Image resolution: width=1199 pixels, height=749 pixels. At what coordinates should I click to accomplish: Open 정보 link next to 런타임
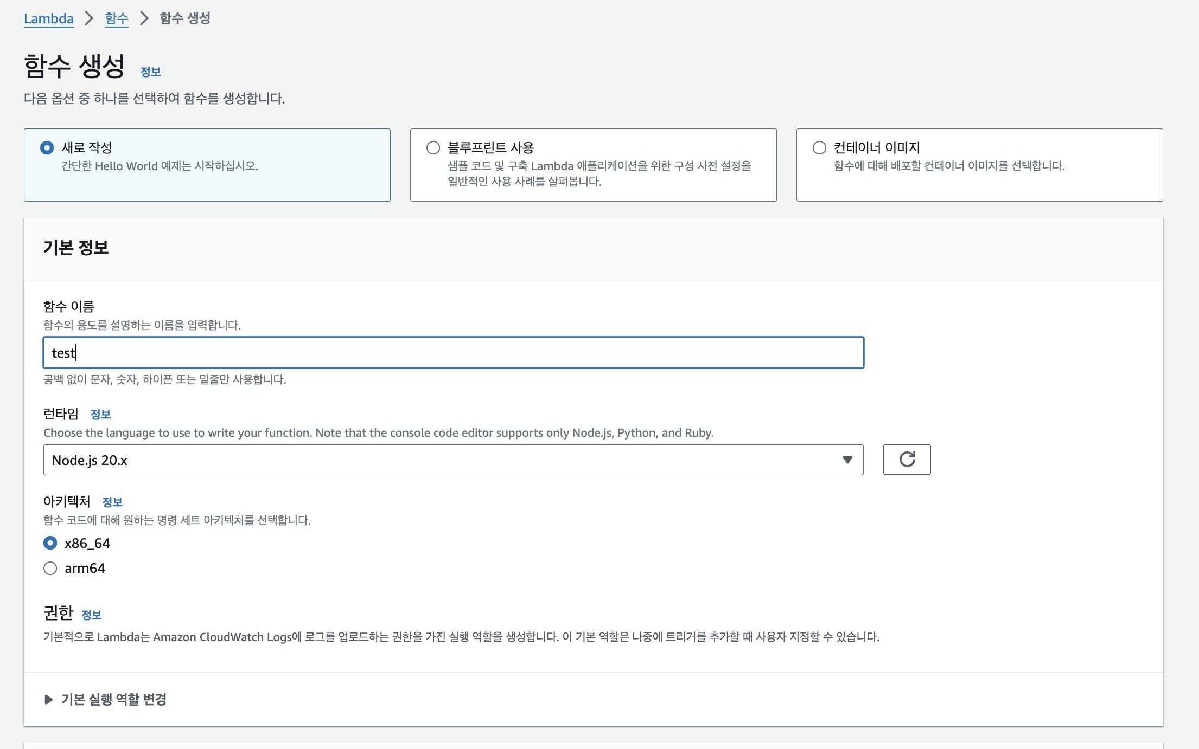(x=100, y=415)
